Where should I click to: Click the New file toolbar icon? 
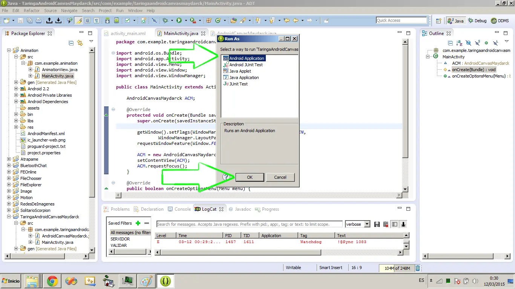pos(6,21)
